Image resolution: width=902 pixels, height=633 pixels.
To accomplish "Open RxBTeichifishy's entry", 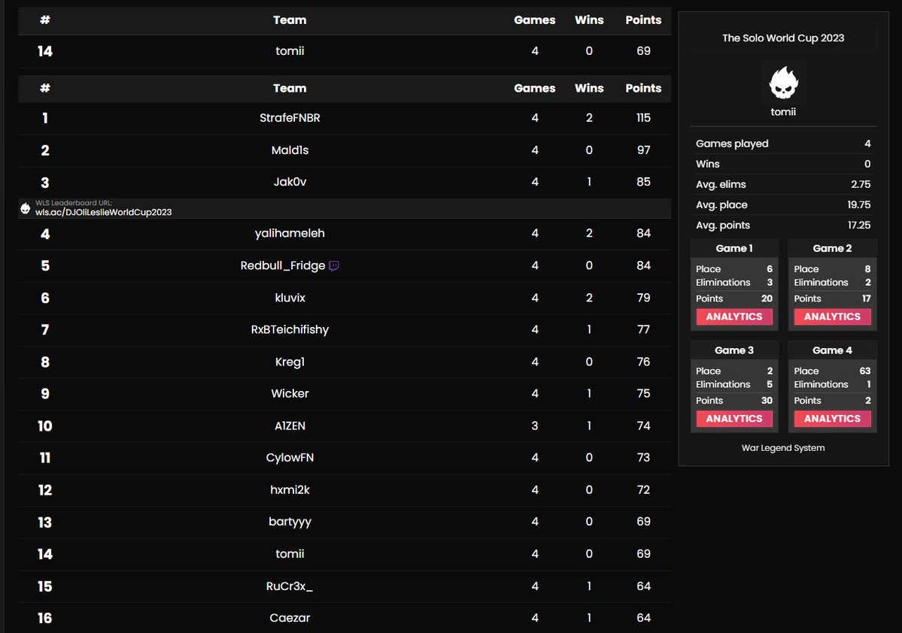I will coord(290,329).
